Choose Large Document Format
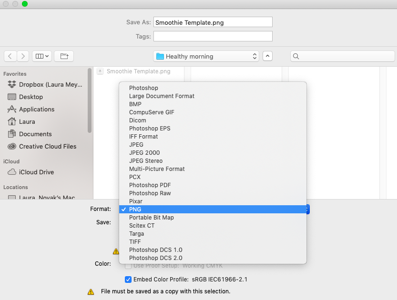Image resolution: width=397 pixels, height=300 pixels. [213, 96]
